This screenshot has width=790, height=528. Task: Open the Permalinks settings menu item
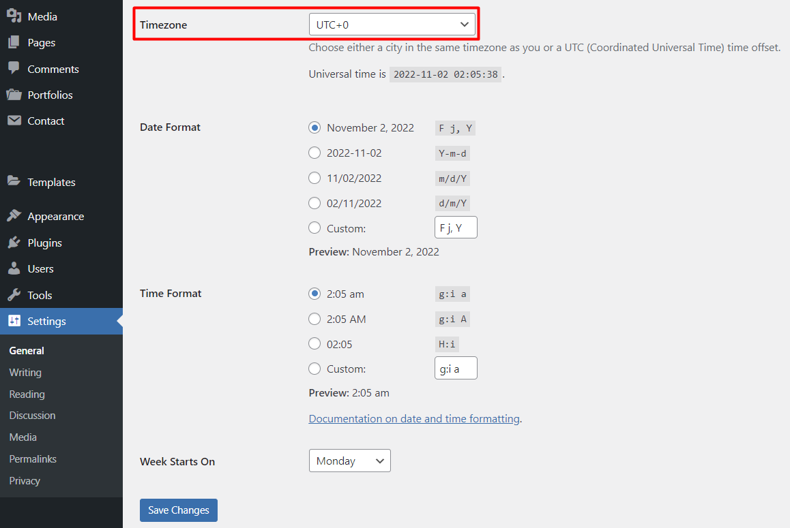(33, 459)
